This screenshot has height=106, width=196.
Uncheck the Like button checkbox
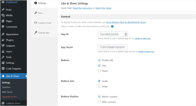(x=99, y=66)
